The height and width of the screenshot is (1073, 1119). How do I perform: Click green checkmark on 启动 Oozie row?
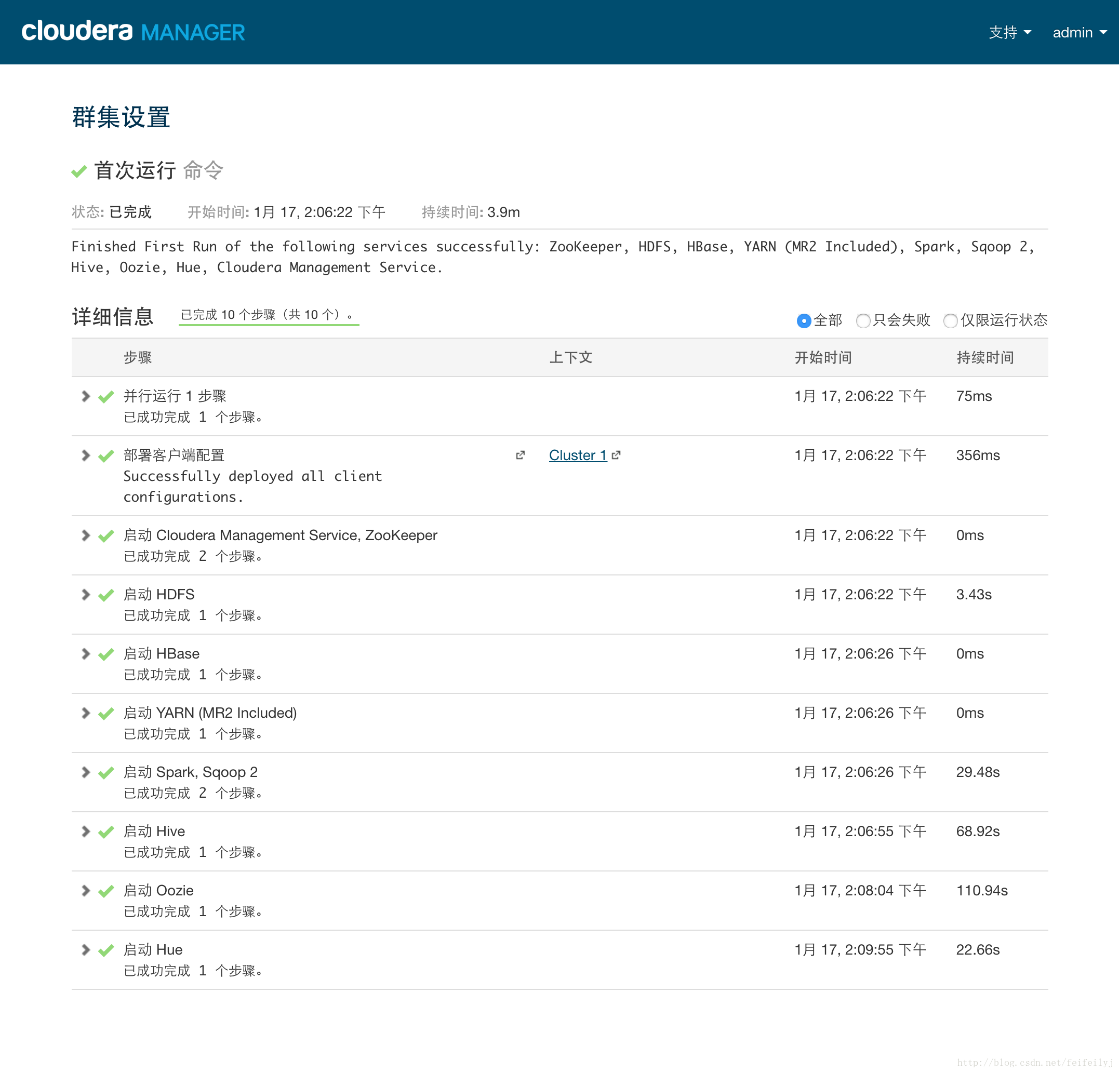pyautogui.click(x=106, y=892)
